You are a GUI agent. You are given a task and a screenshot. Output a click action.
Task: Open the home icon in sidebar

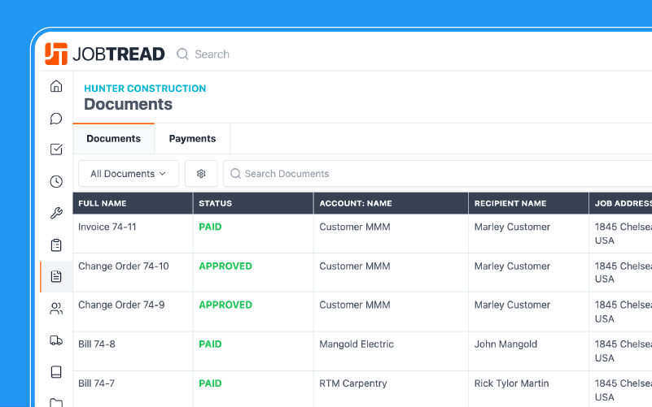[56, 86]
